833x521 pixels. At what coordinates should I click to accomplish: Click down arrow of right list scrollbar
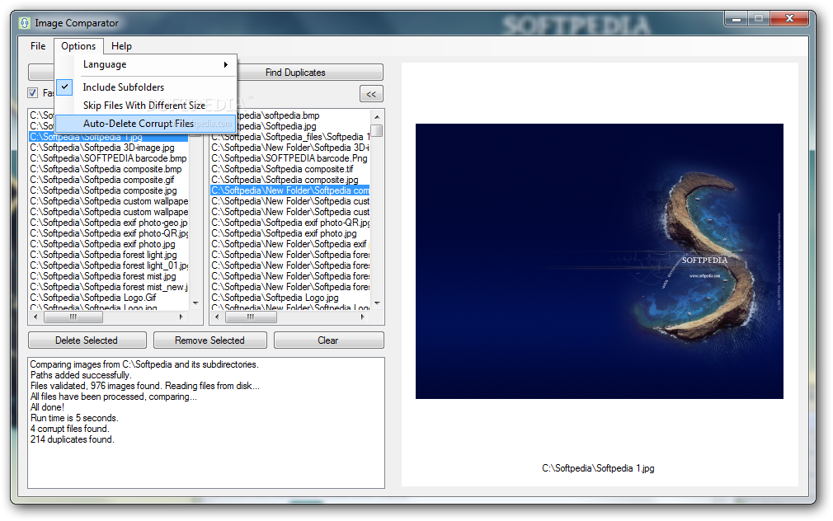pyautogui.click(x=377, y=303)
